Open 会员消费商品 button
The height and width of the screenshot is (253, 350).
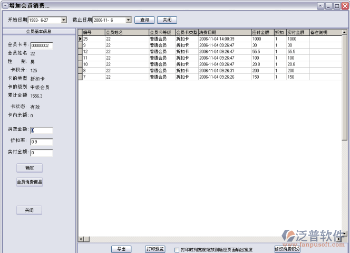(30, 182)
